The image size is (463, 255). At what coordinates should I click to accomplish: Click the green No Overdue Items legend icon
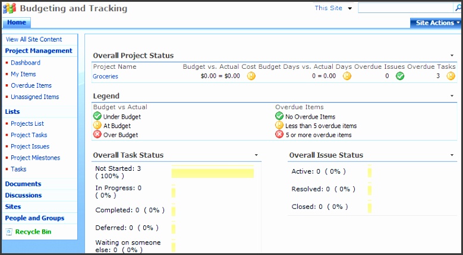tap(279, 117)
